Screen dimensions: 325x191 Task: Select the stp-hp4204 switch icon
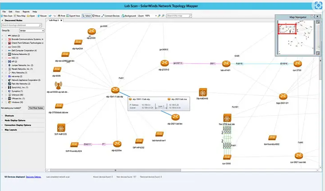tap(78, 42)
